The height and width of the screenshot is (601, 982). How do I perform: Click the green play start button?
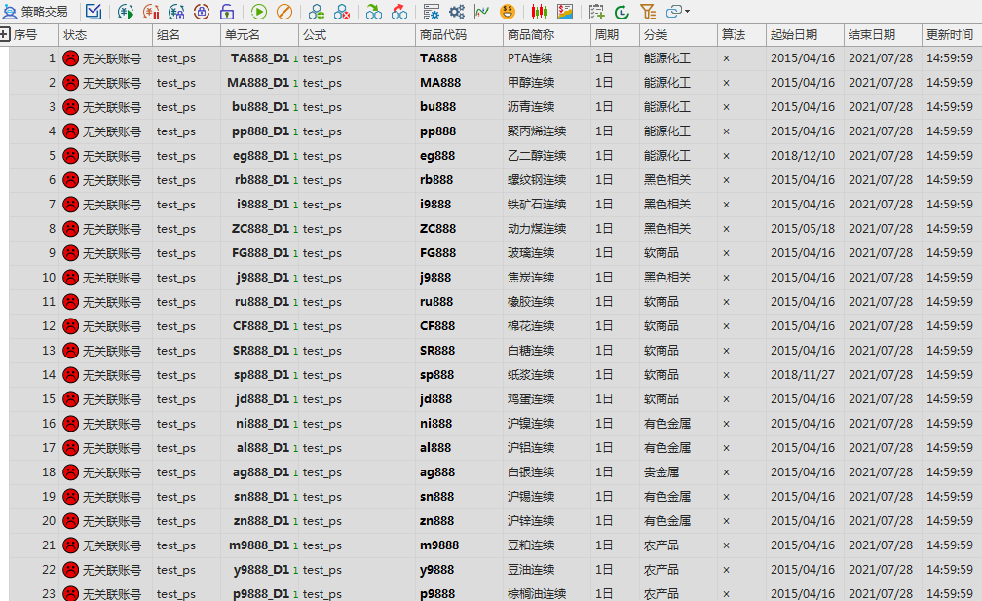pos(259,12)
